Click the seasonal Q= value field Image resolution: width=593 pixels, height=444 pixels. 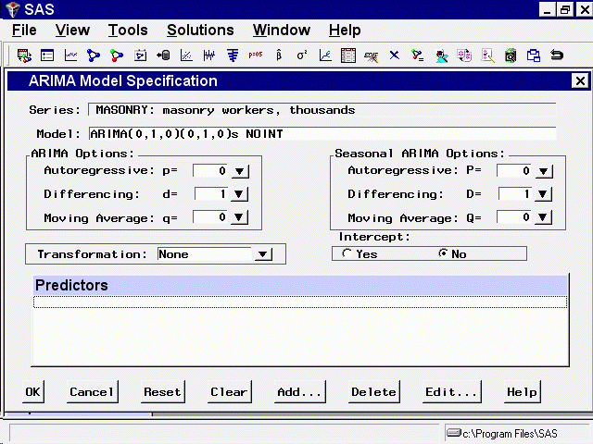pos(515,217)
